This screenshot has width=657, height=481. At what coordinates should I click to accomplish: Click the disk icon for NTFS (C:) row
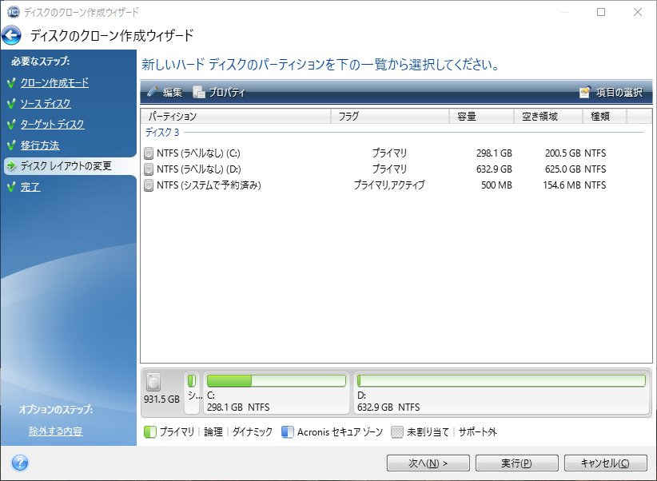(x=149, y=153)
